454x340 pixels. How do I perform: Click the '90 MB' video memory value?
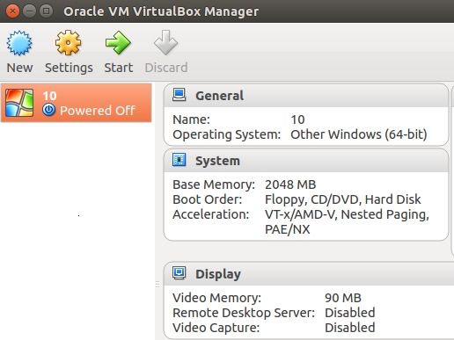[x=343, y=298]
